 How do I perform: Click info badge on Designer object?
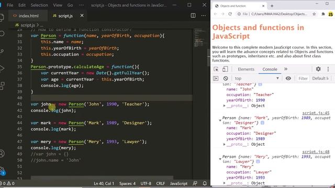point(262,123)
